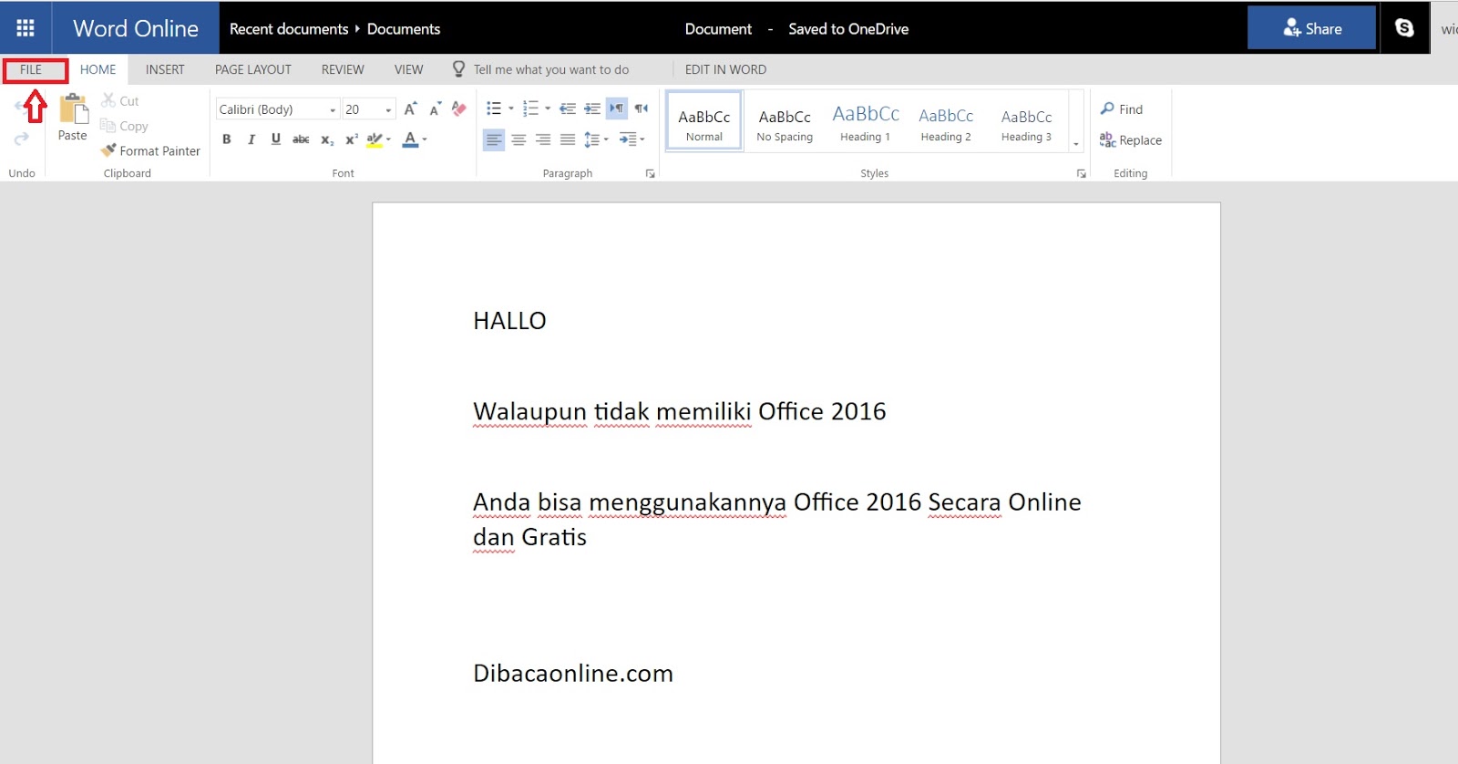
Task: Click the Share button
Action: click(1311, 28)
